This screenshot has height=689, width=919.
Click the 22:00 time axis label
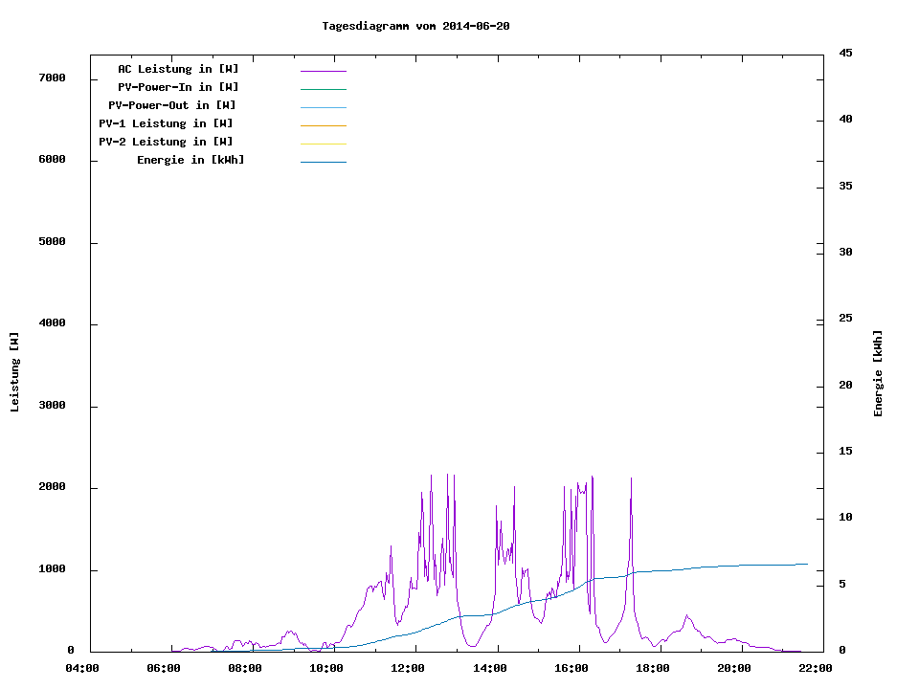click(817, 668)
